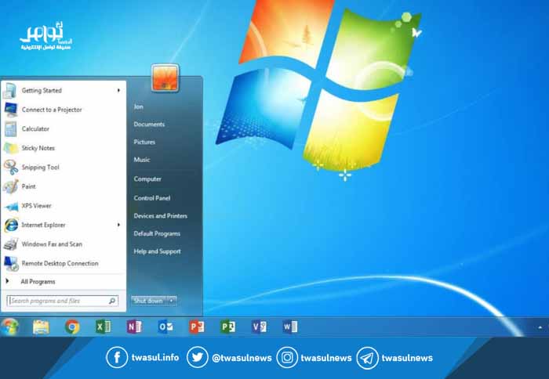The width and height of the screenshot is (549, 379).
Task: Launch Word from the taskbar
Action: coord(290,327)
